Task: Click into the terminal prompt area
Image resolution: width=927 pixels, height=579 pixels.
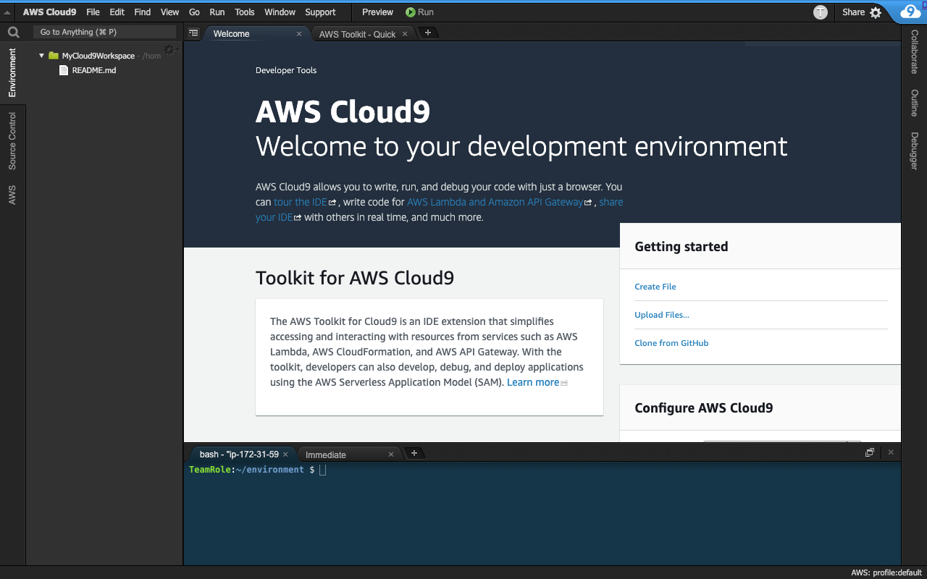Action: [x=542, y=514]
